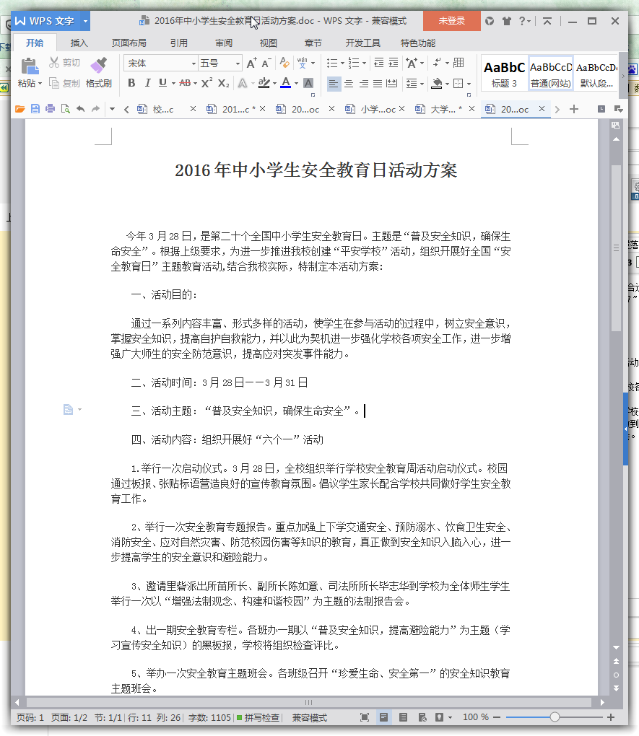Decrease font size with the A- icon
Image resolution: width=639 pixels, height=736 pixels.
pos(266,63)
